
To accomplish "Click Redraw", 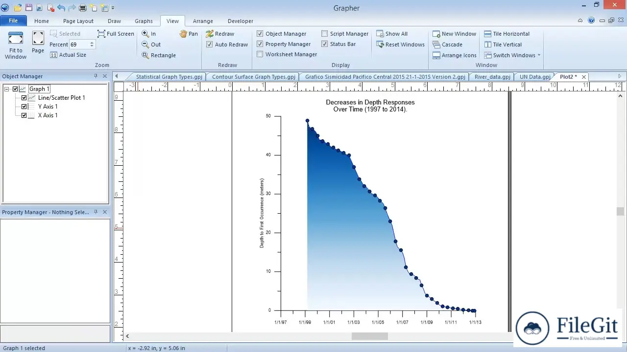I will click(x=220, y=34).
